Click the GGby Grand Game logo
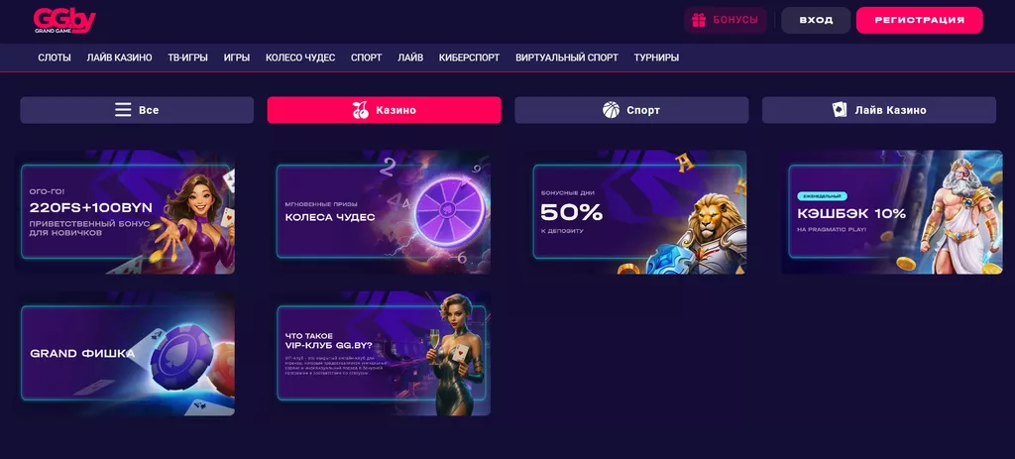This screenshot has height=459, width=1015. tap(64, 21)
